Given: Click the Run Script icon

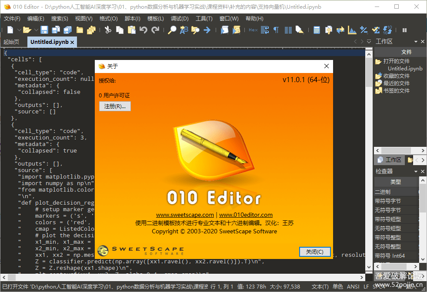Looking at the screenshot, I should (224, 30).
